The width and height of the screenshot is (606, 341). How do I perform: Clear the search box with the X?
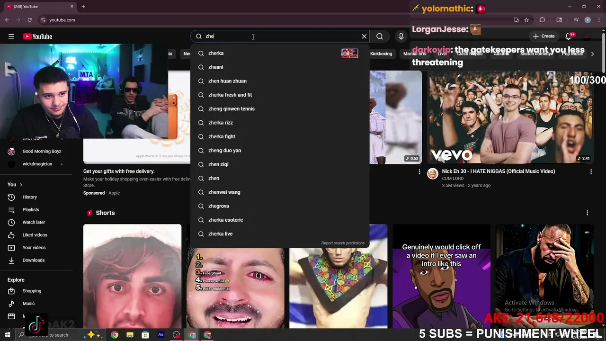[364, 36]
